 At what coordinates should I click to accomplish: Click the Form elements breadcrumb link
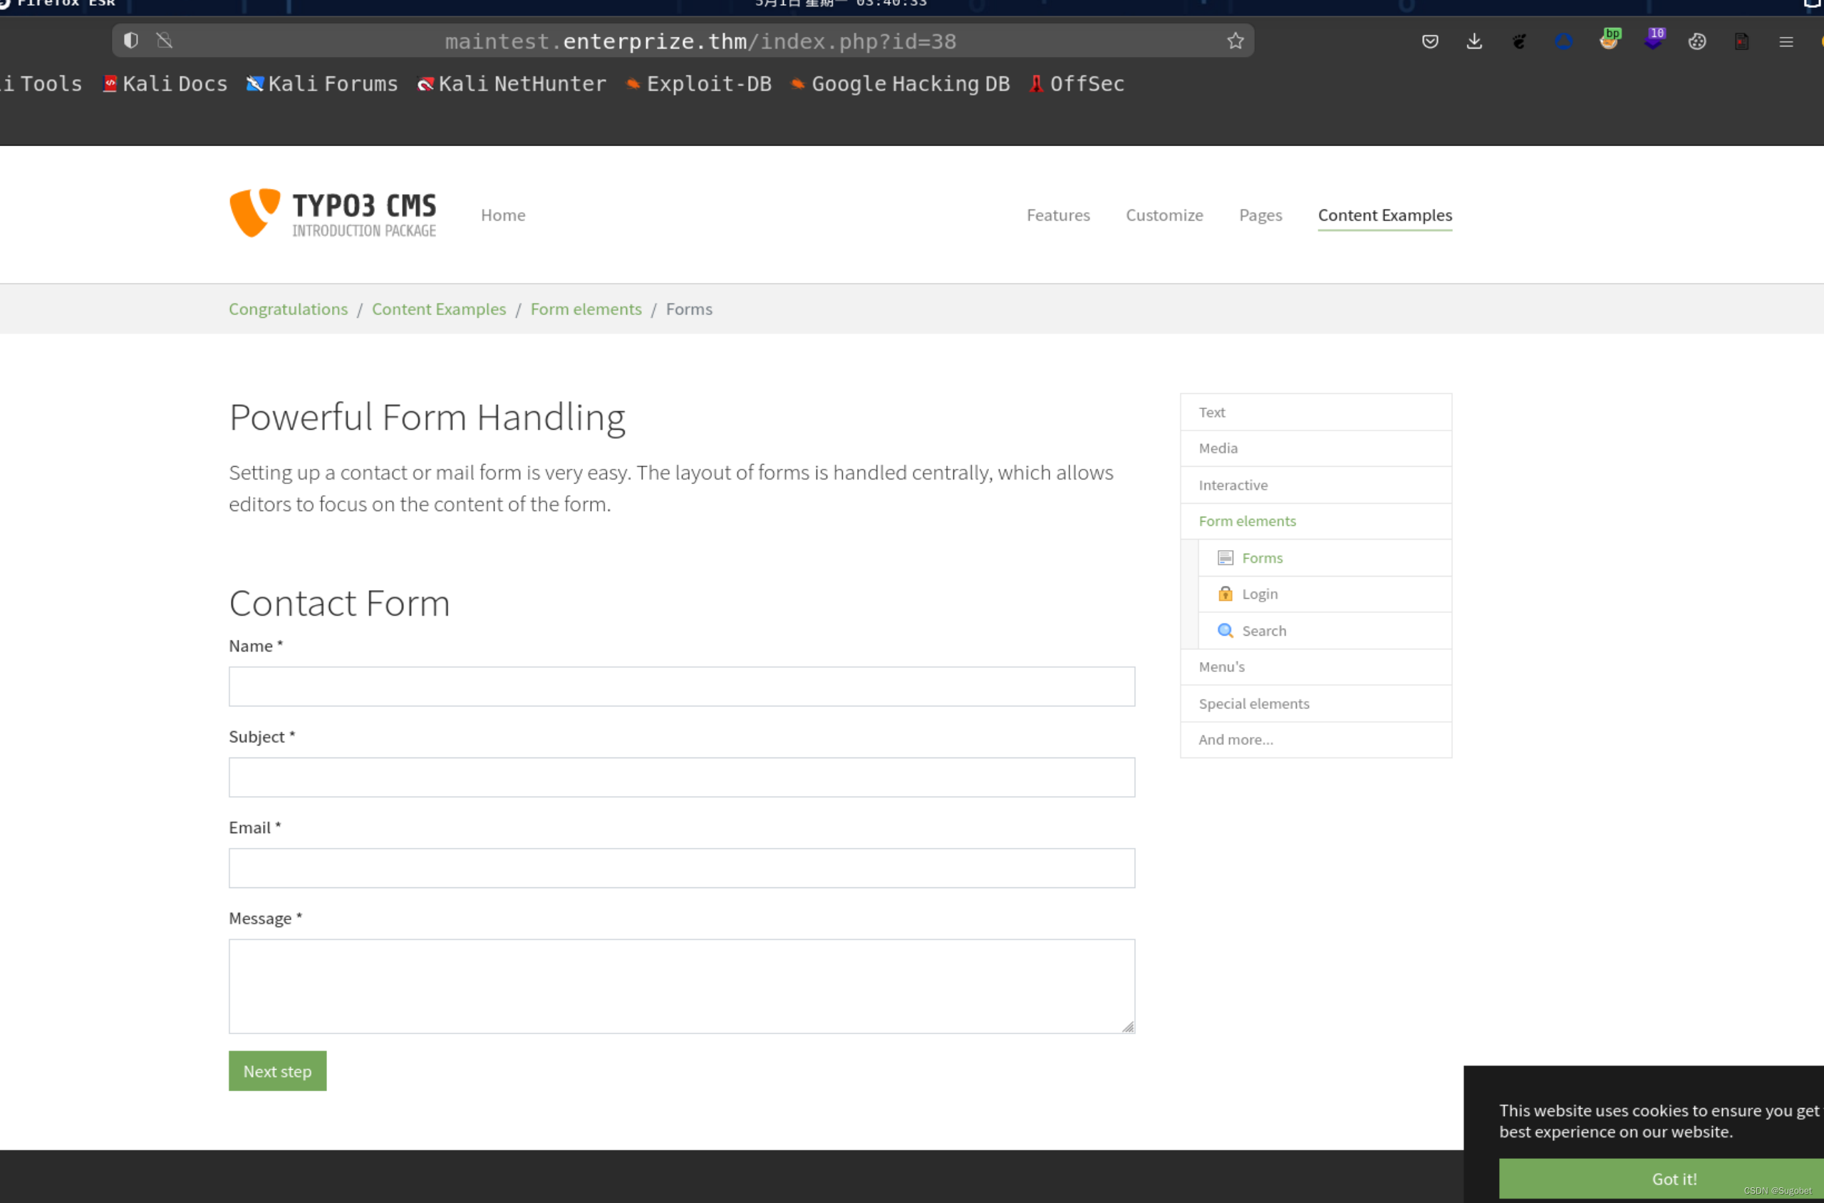(x=585, y=309)
